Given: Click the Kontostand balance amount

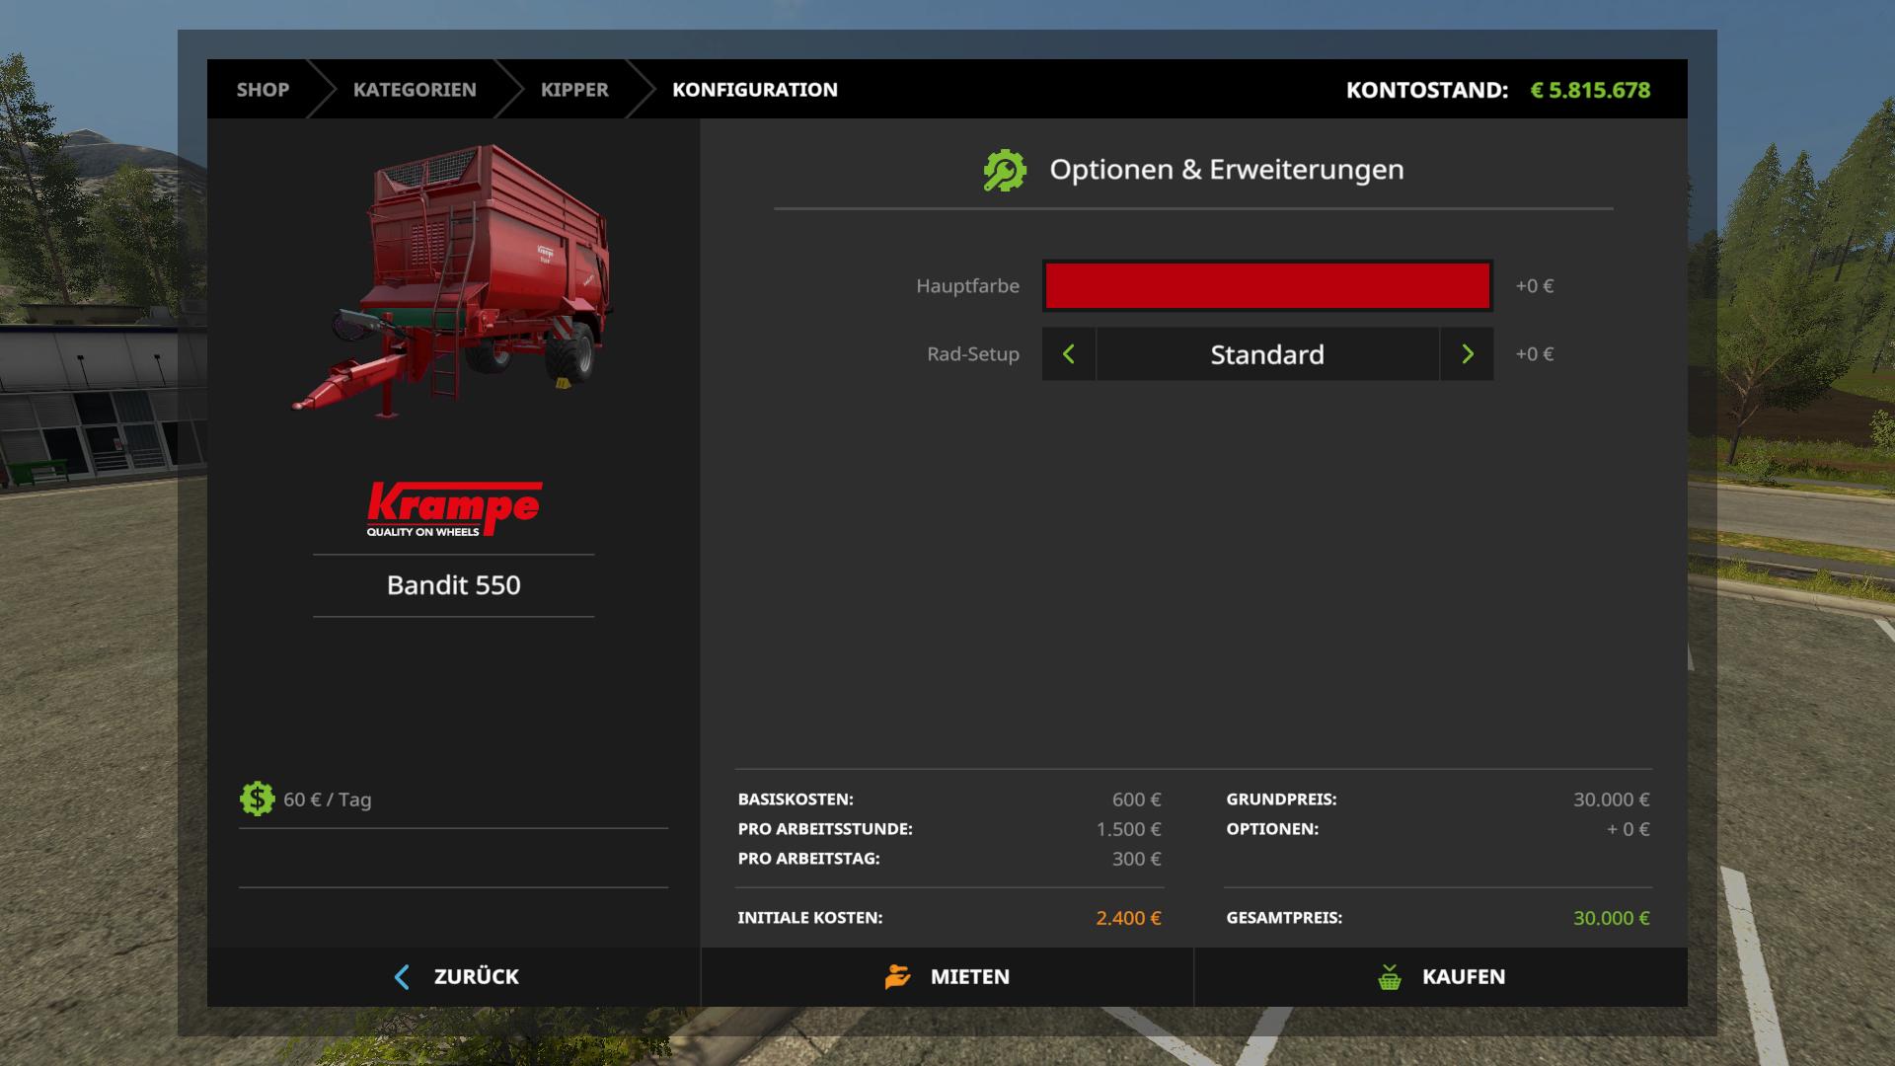Looking at the screenshot, I should tap(1590, 91).
